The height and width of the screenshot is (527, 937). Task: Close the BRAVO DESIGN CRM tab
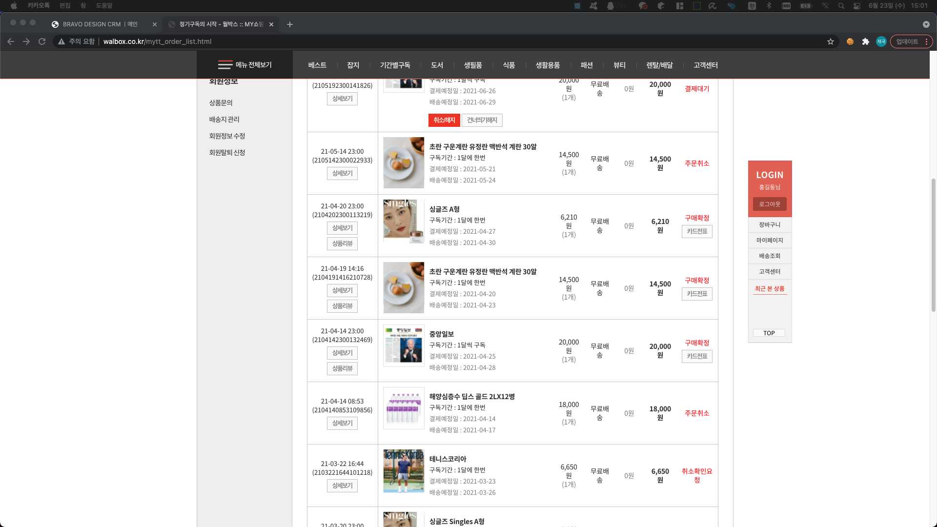[x=155, y=24]
